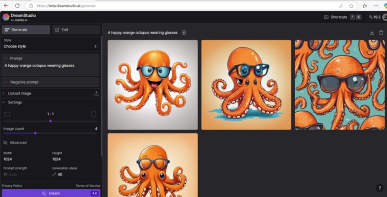Click the download images icon
387x197 pixels.
372,33
